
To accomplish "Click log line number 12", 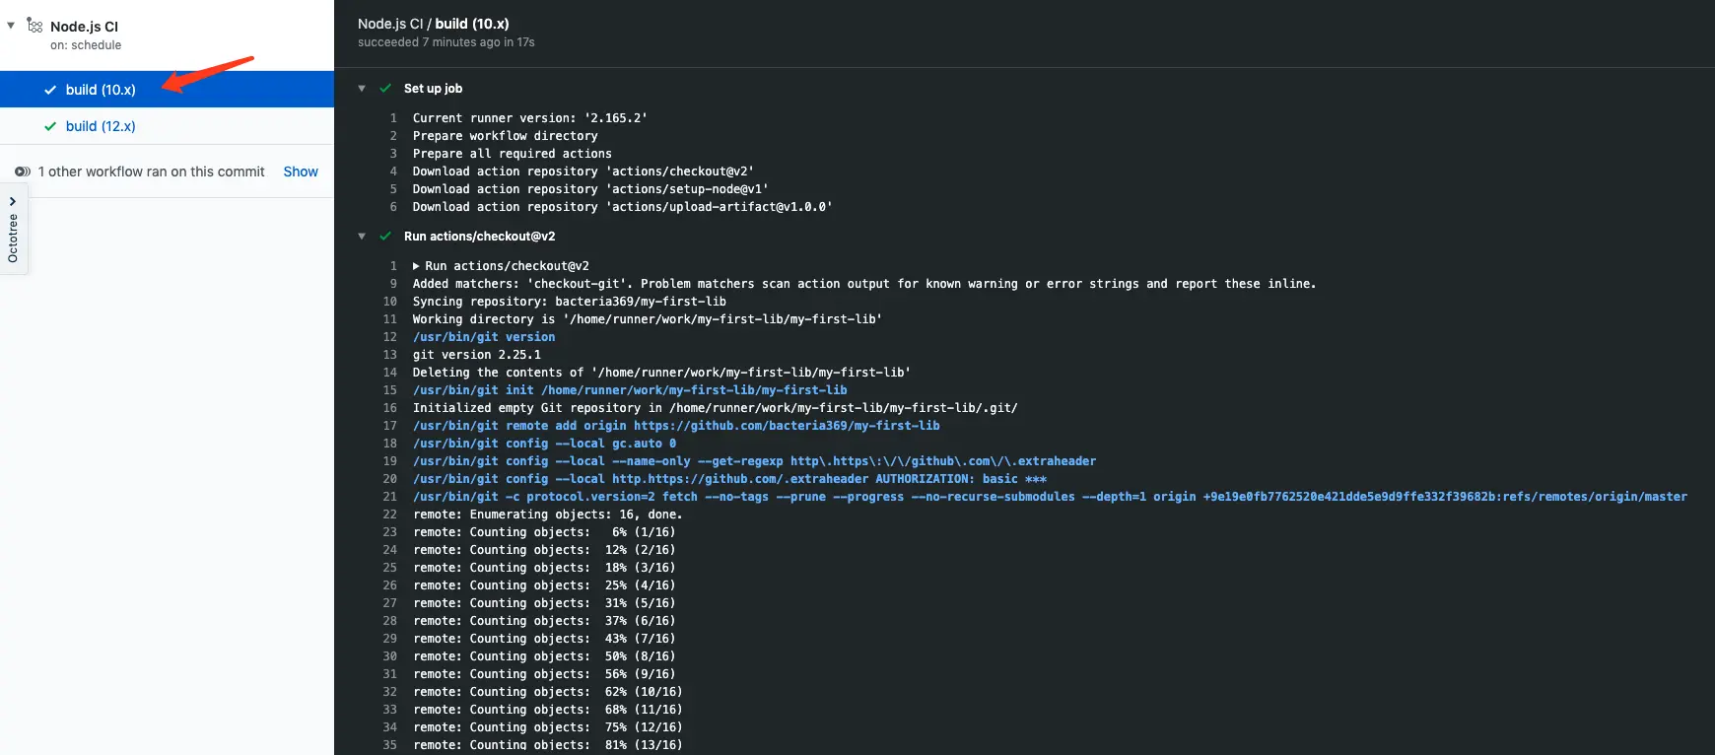I will (x=390, y=337).
